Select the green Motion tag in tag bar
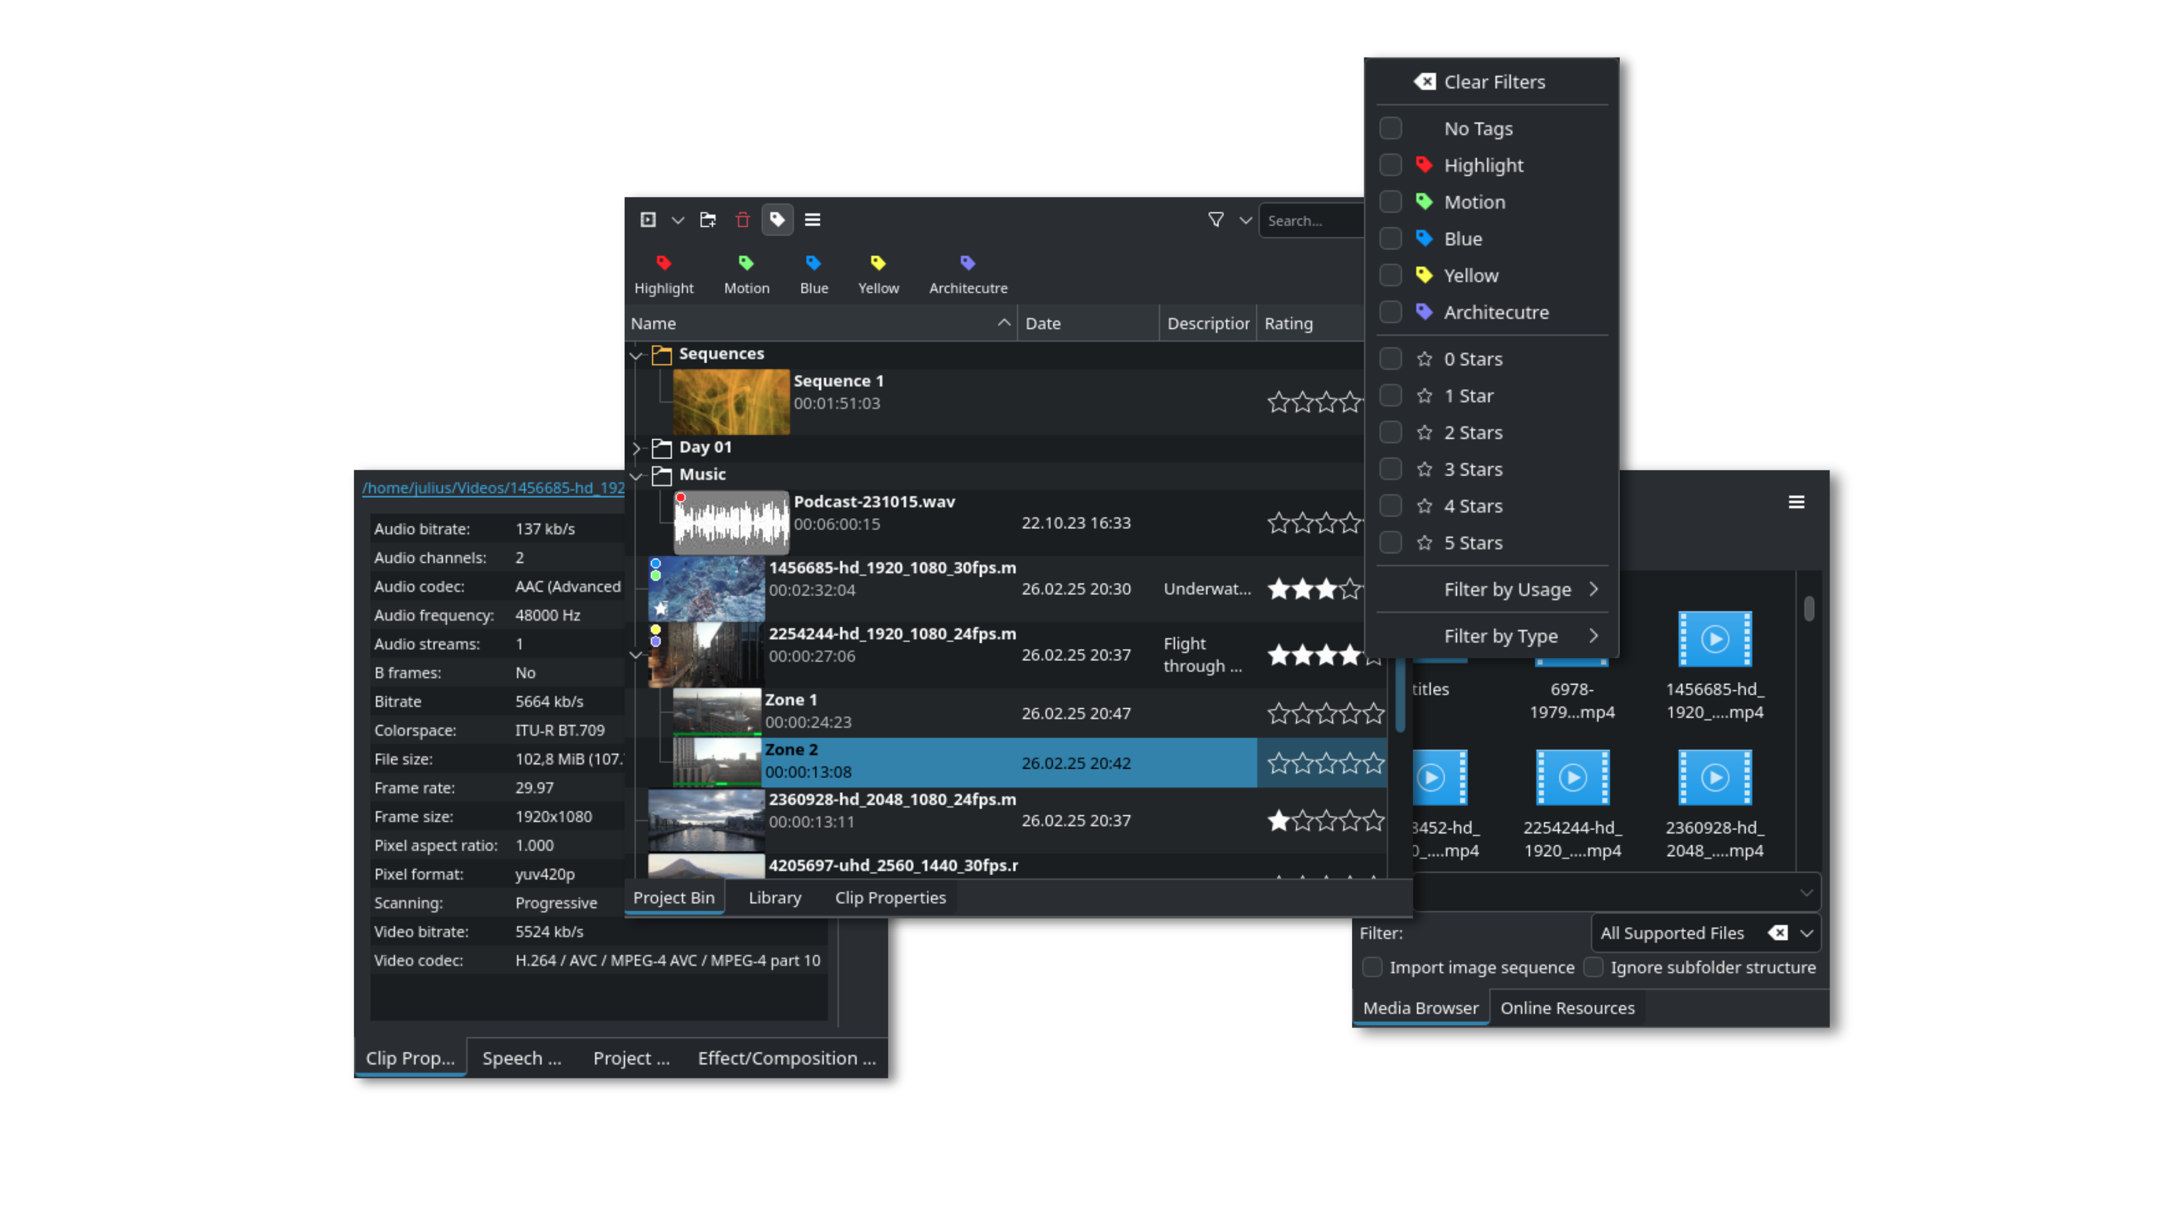 [746, 274]
